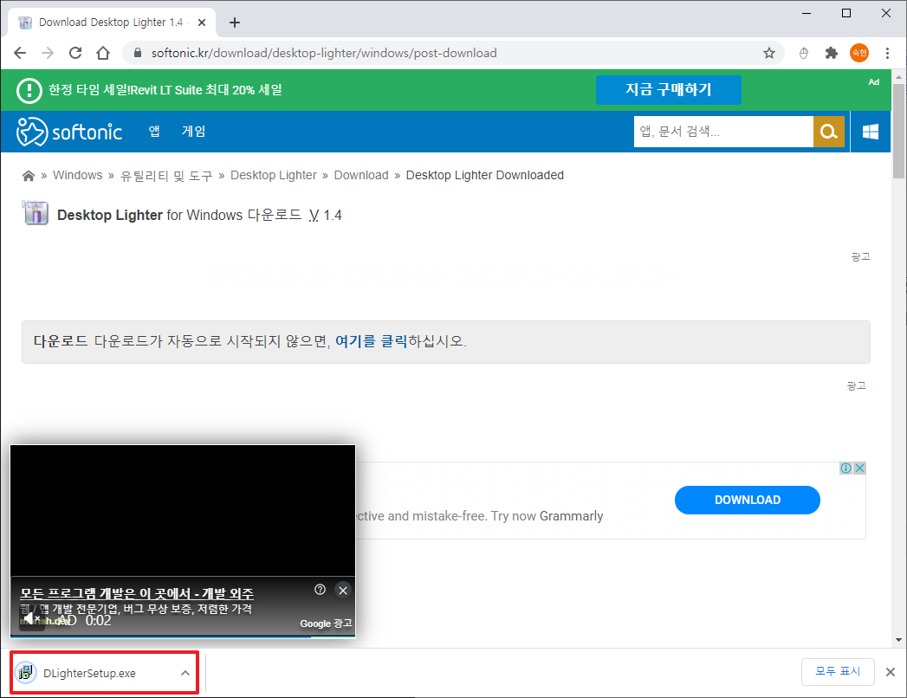Click the breadcrumb home icon

click(x=28, y=176)
